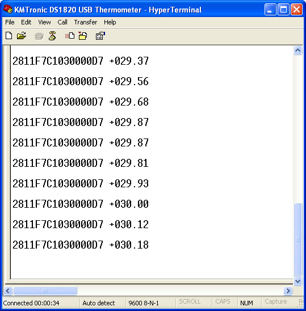Click the horizontal scrollbar left arrow
Viewport: 306px width, 311px height.
[x=8, y=291]
